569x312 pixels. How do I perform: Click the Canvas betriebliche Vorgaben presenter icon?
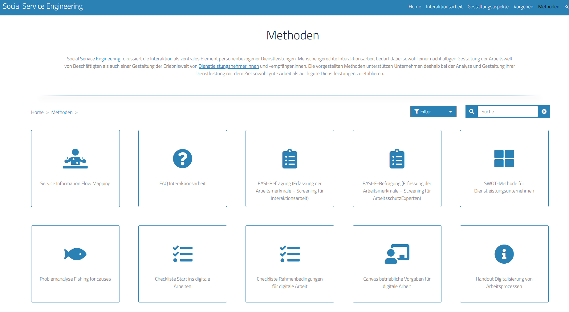pyautogui.click(x=397, y=254)
